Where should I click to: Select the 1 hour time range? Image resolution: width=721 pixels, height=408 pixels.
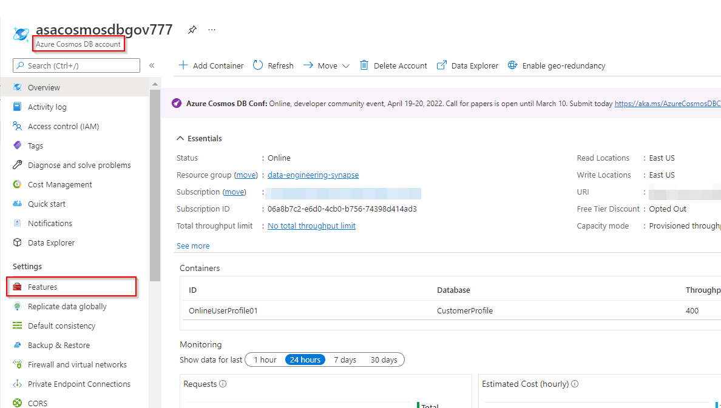[265, 360]
